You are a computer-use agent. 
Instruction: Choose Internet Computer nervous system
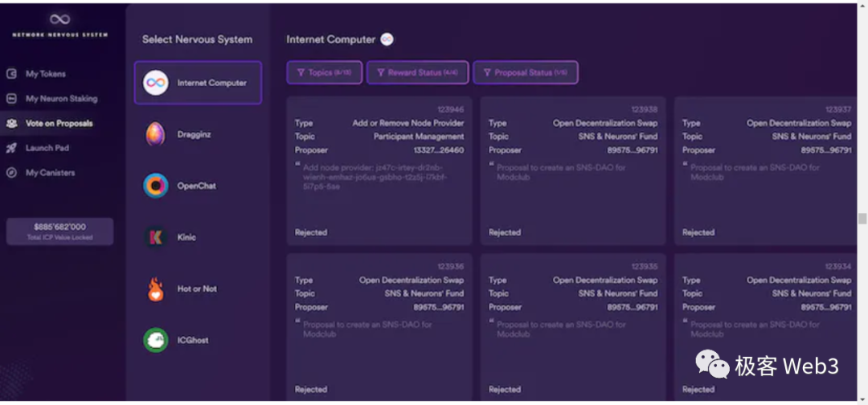point(198,83)
